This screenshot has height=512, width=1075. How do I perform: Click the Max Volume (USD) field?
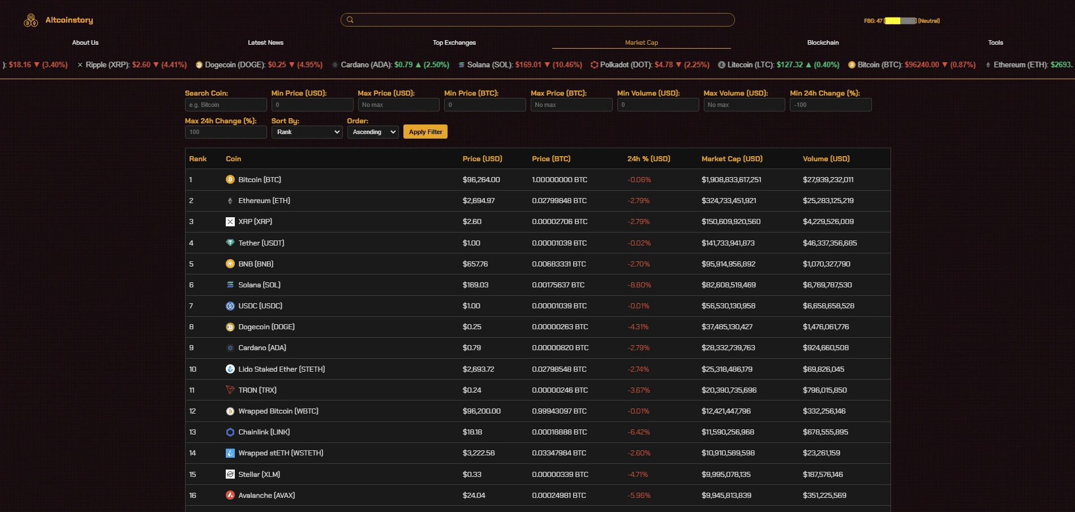(745, 105)
